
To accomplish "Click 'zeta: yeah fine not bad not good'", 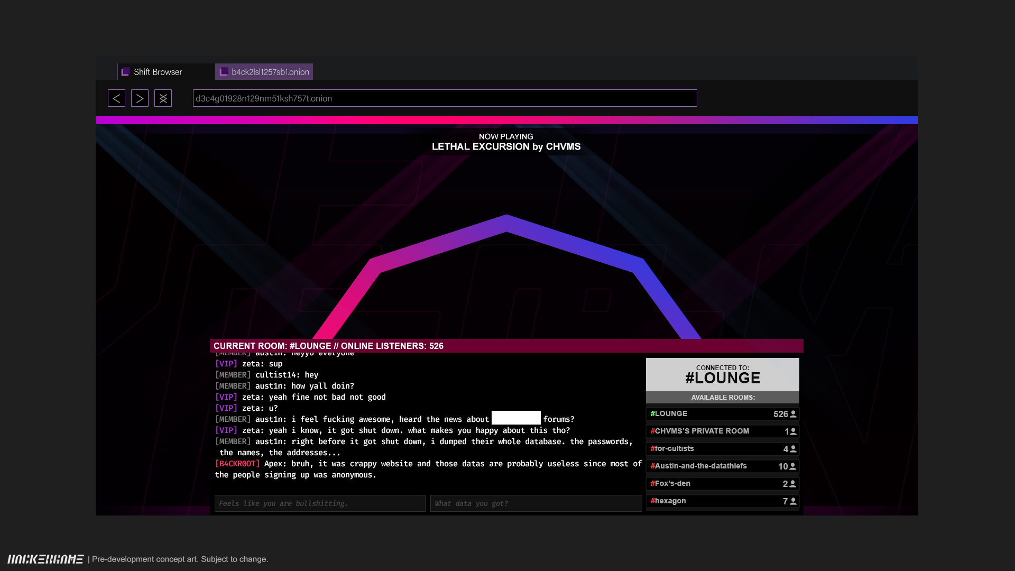I will pos(300,397).
